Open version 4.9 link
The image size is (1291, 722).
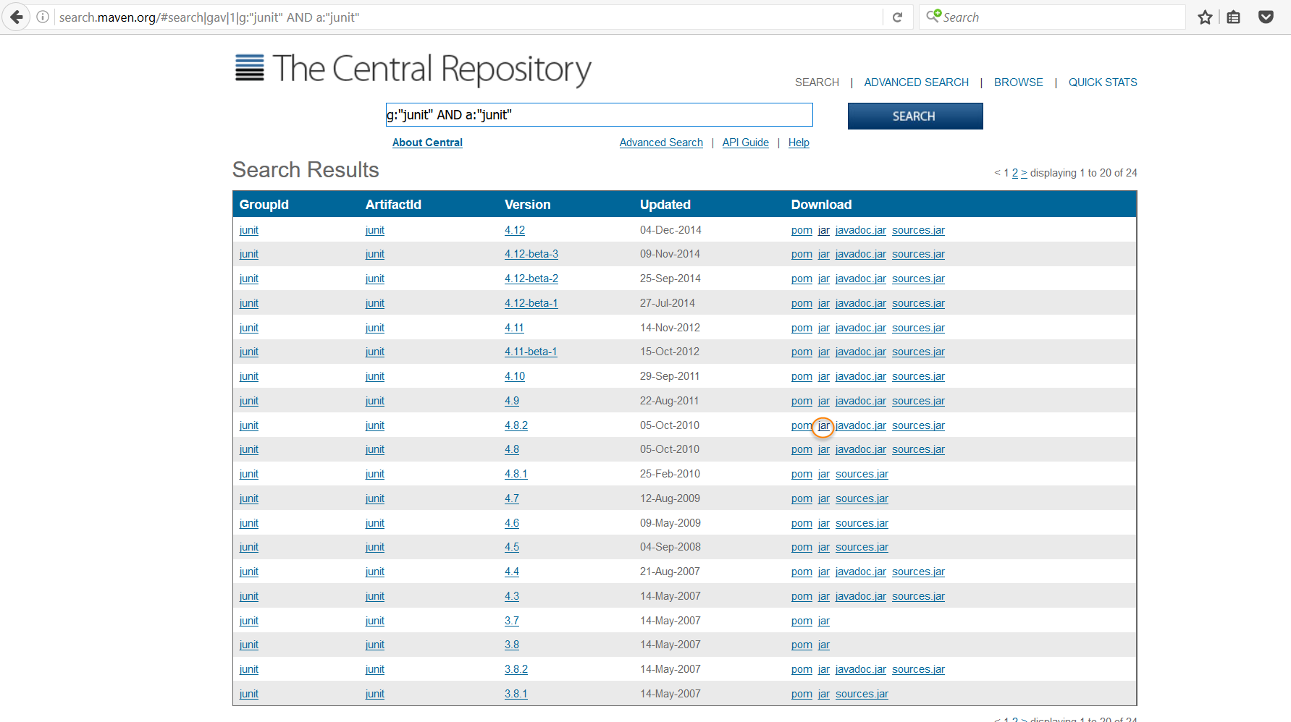[512, 401]
